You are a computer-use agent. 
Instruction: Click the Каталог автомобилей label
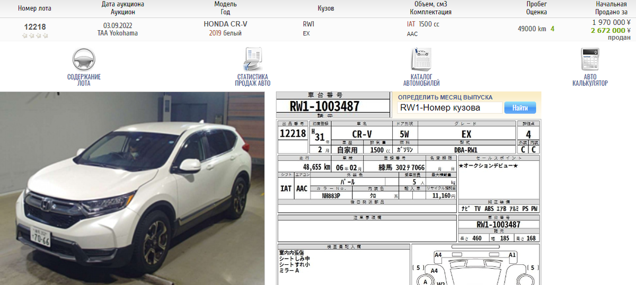(x=421, y=80)
